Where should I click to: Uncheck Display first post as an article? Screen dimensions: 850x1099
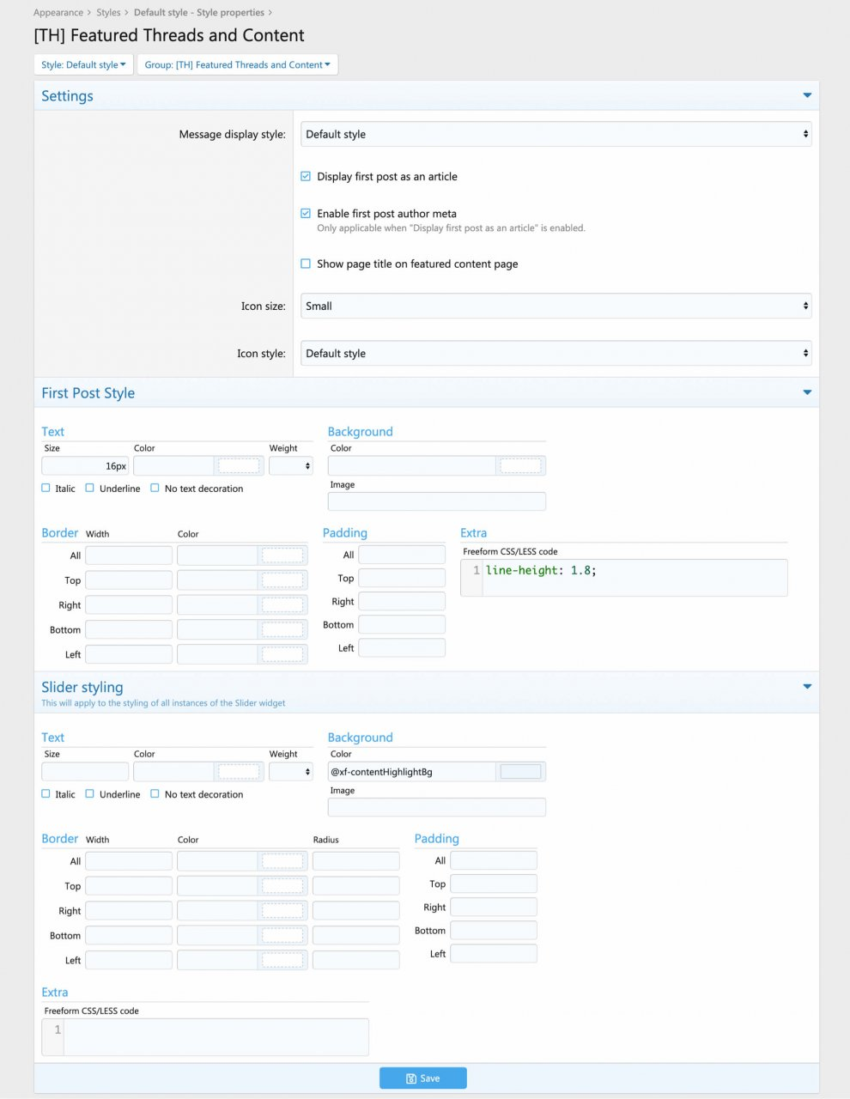click(x=306, y=176)
